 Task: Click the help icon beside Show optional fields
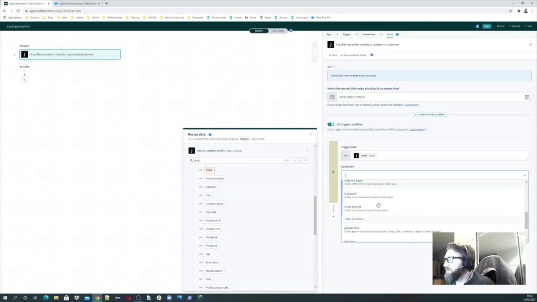(x=371, y=55)
